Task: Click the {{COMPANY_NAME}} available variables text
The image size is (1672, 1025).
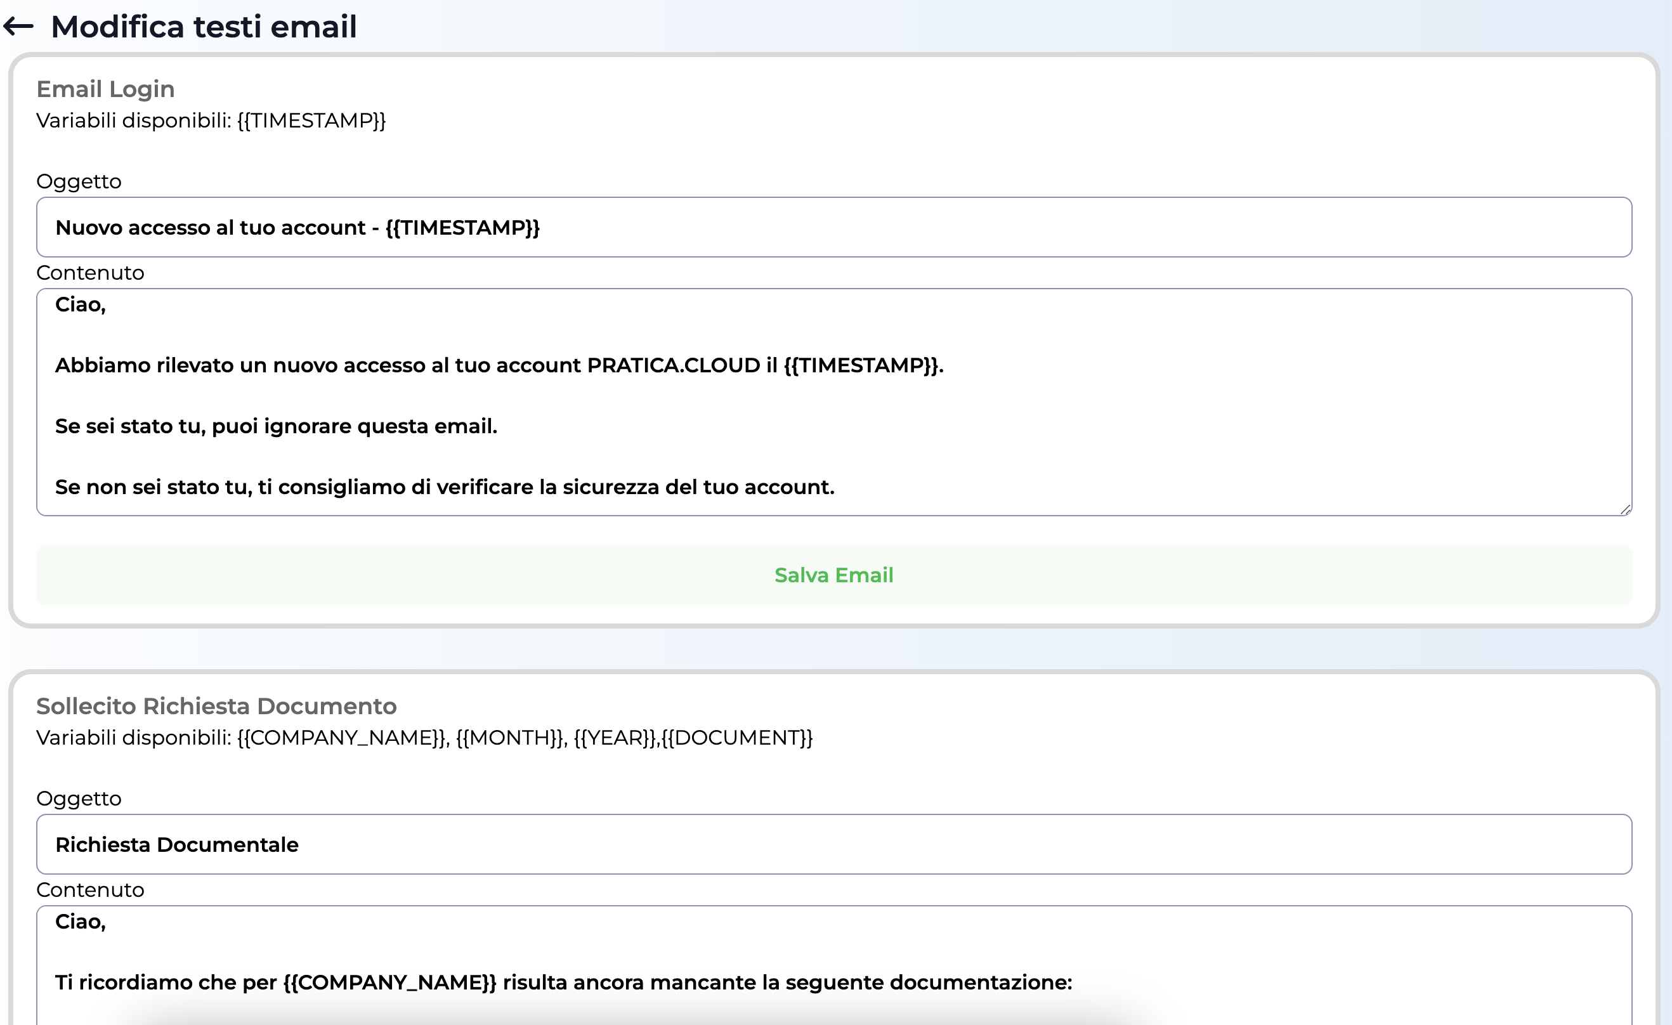Action: pyautogui.click(x=343, y=738)
